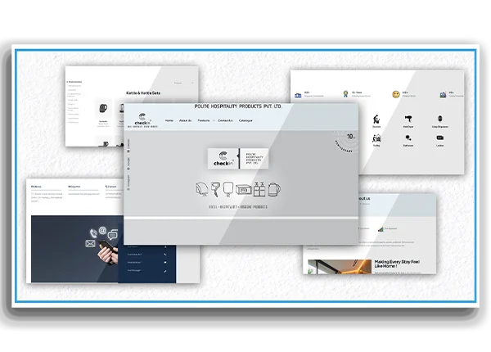Click the Checkin logo in the header

click(139, 121)
